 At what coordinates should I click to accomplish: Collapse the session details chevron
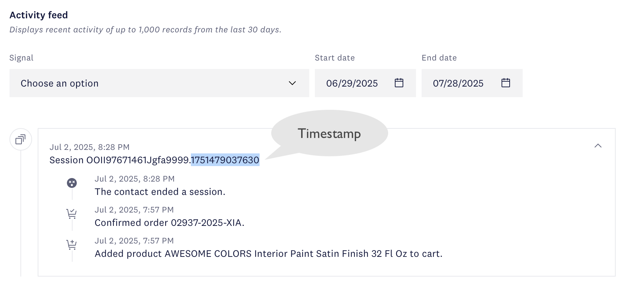pyautogui.click(x=598, y=146)
